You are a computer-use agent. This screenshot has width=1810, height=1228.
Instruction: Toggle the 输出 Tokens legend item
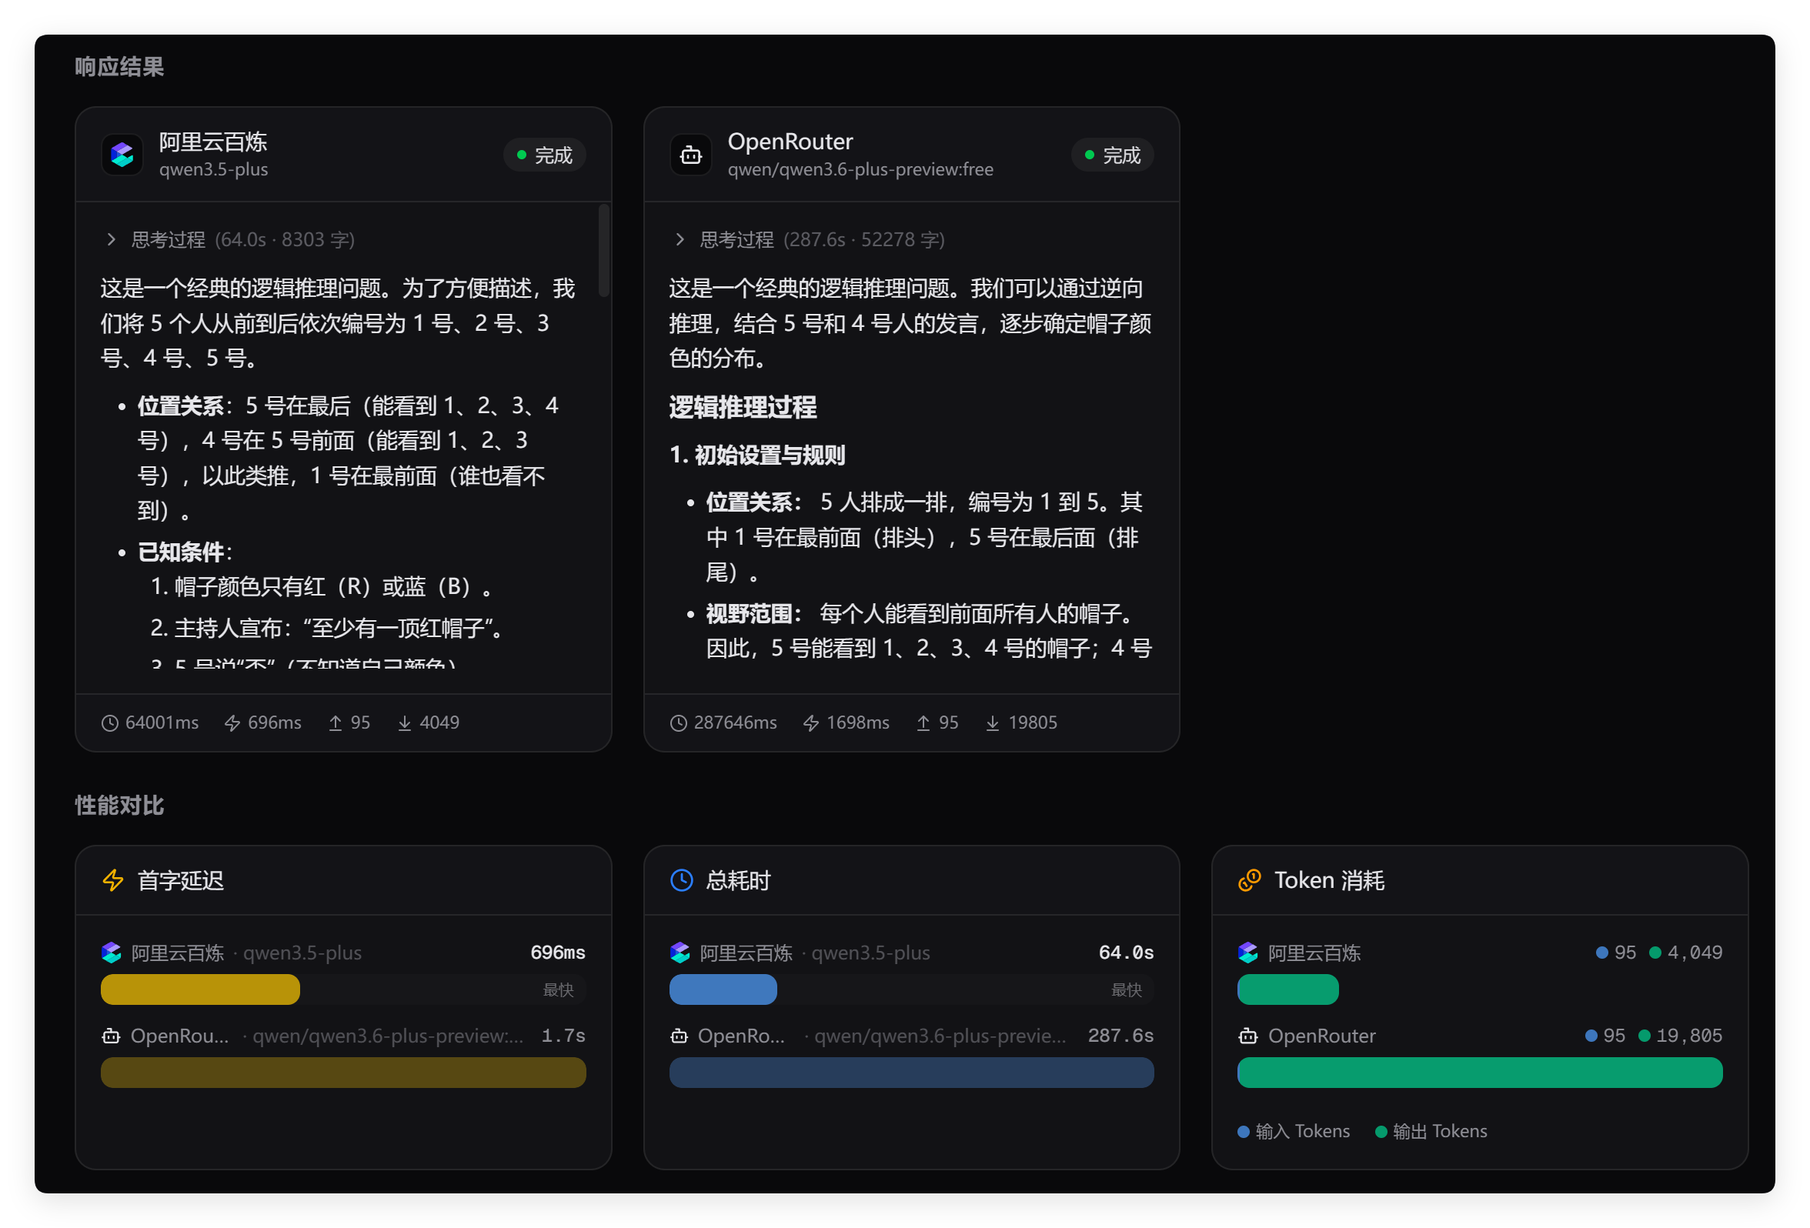pos(1431,1130)
